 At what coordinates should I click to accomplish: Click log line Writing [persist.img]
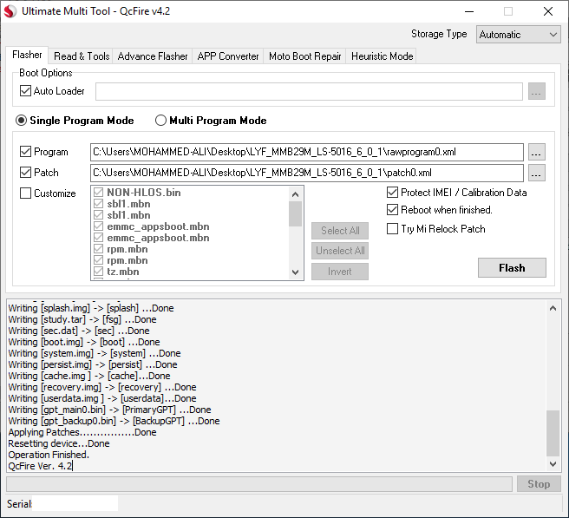pos(93,364)
